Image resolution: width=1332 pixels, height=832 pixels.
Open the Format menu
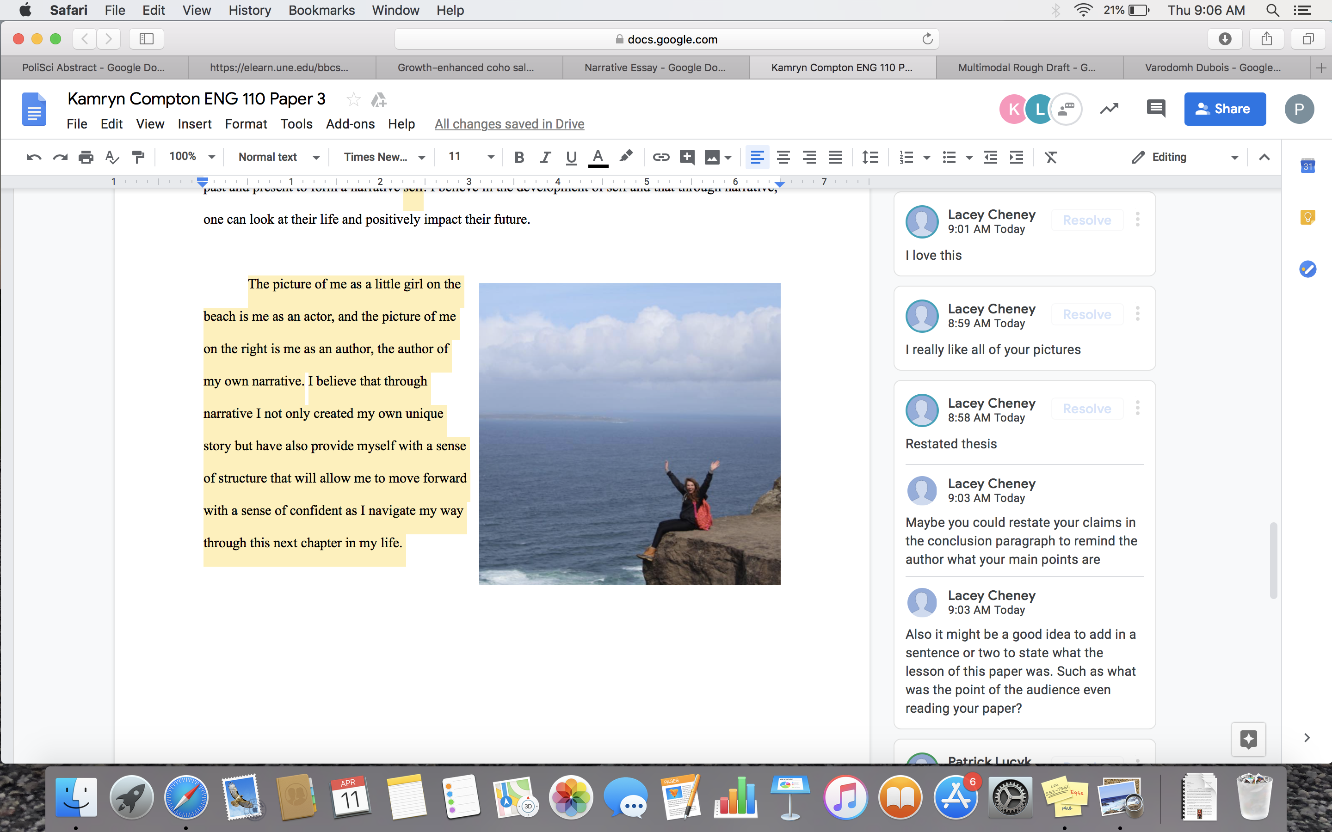point(246,124)
